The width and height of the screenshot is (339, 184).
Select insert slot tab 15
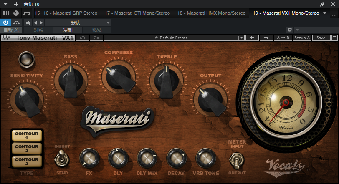coord(37,13)
